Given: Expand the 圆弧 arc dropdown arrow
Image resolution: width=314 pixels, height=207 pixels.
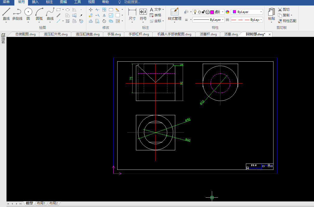Looking at the screenshot, I should pyautogui.click(x=39, y=22).
